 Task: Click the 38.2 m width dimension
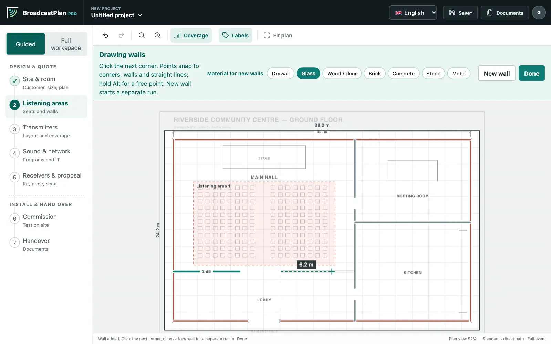coord(322,125)
